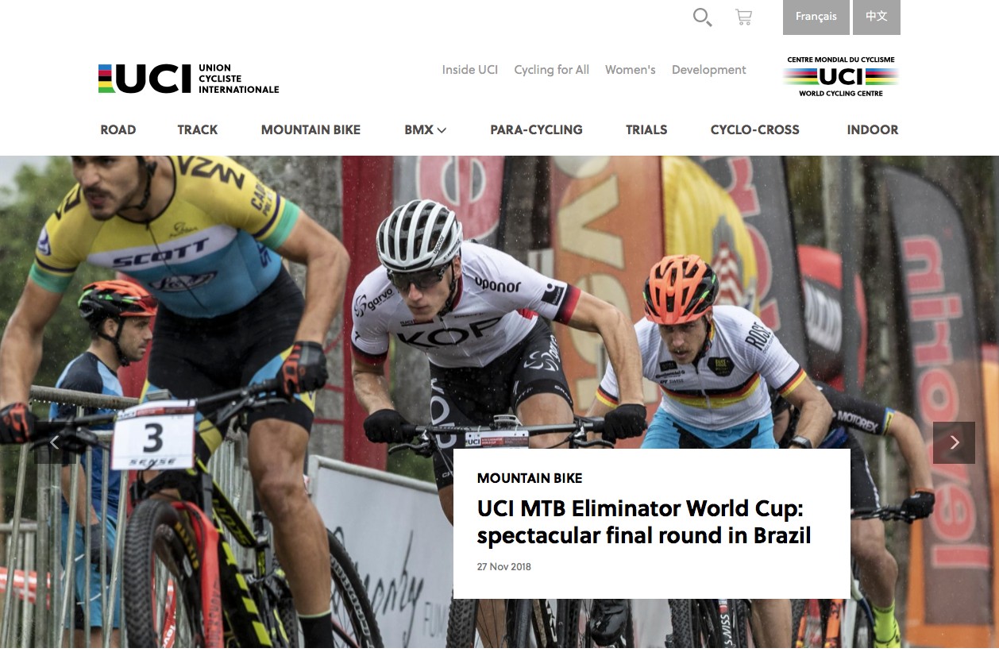Open the search magnifier icon
The image size is (999, 656).
point(702,17)
